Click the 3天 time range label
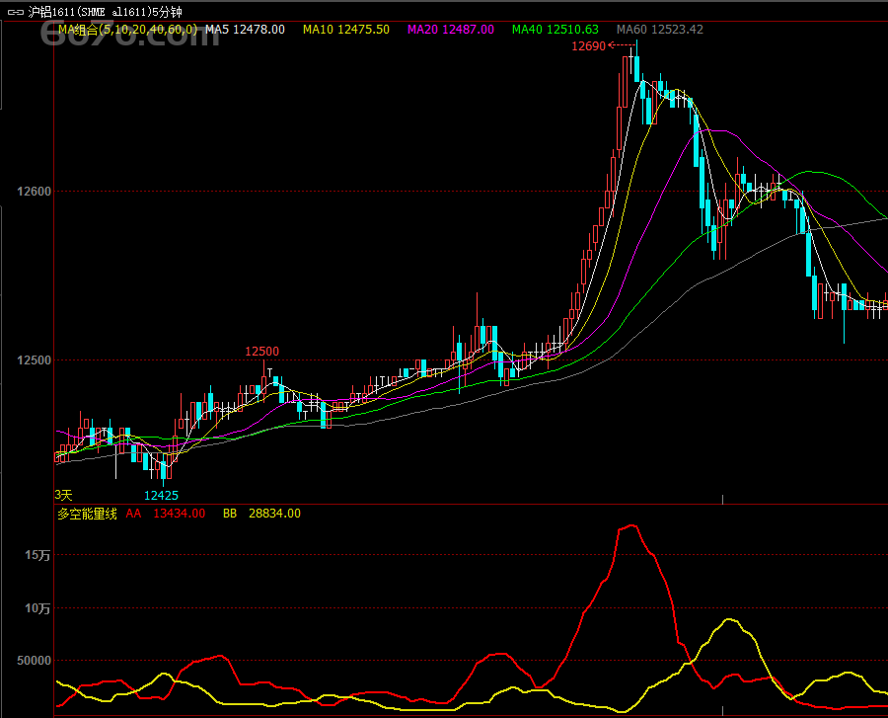 pos(63,495)
